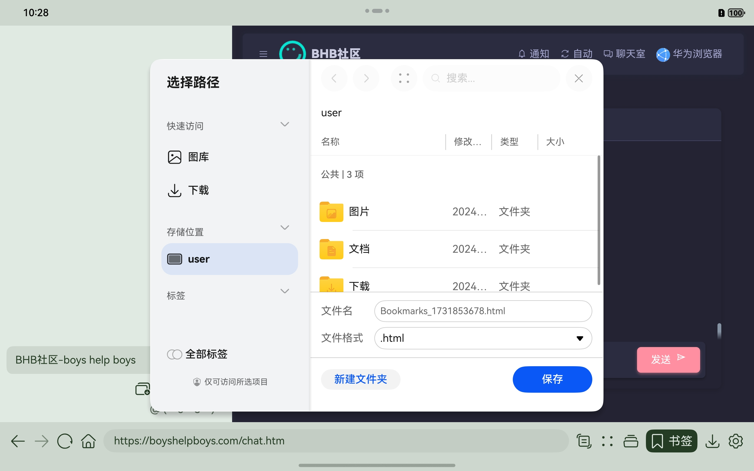Click the tab-download icon below bookmark
The width and height of the screenshot is (754, 471).
pyautogui.click(x=143, y=389)
